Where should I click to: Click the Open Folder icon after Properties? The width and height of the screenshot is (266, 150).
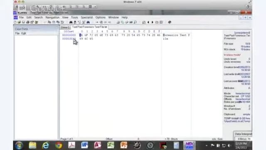pos(36,22)
